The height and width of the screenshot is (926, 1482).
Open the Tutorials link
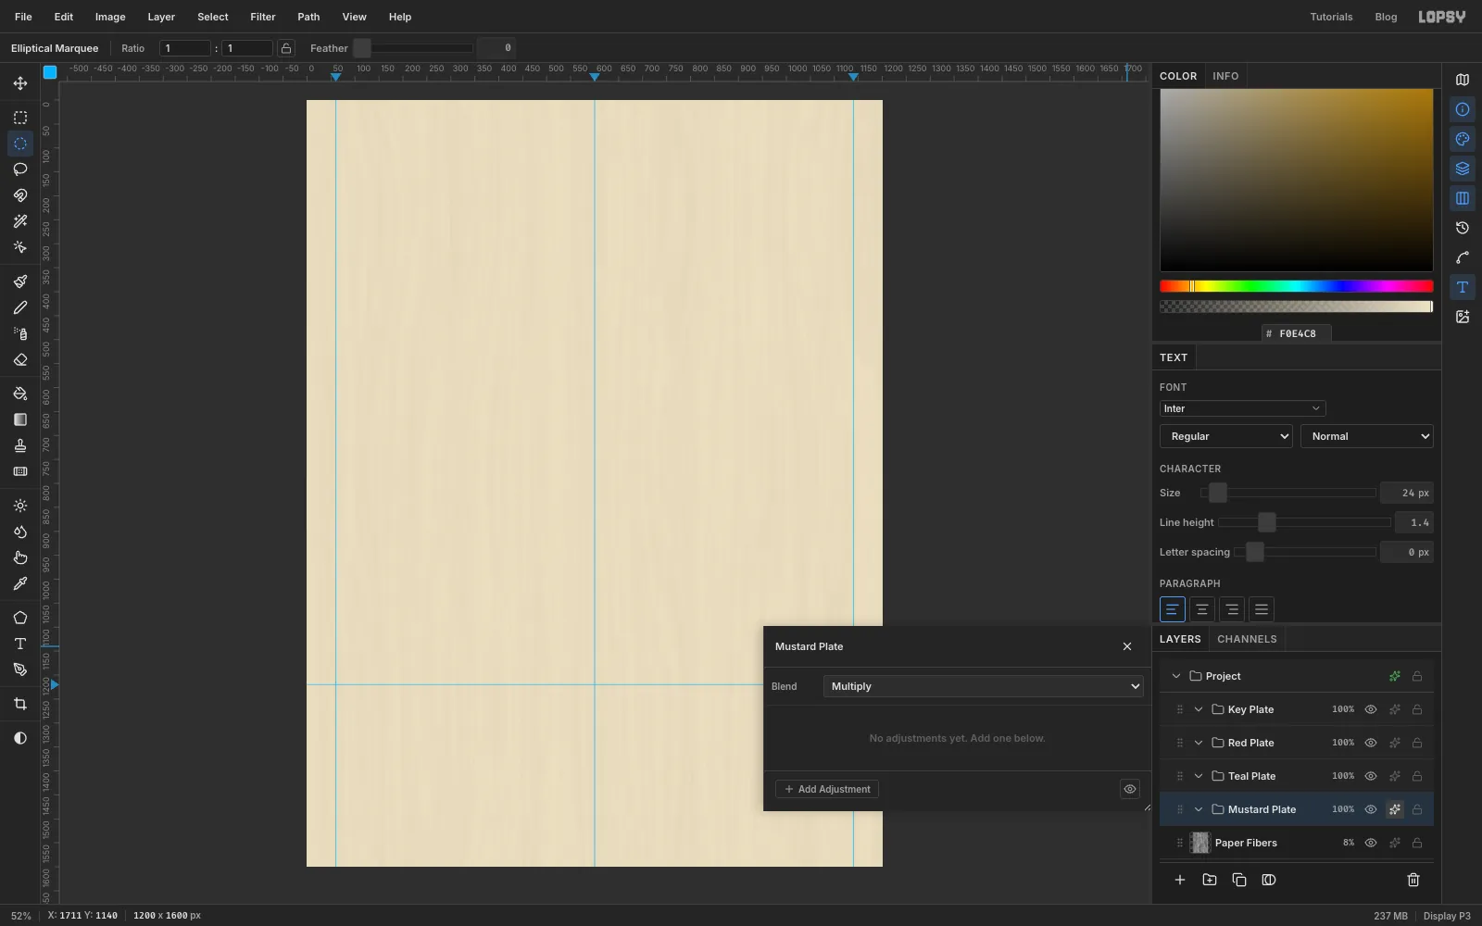1331,17
